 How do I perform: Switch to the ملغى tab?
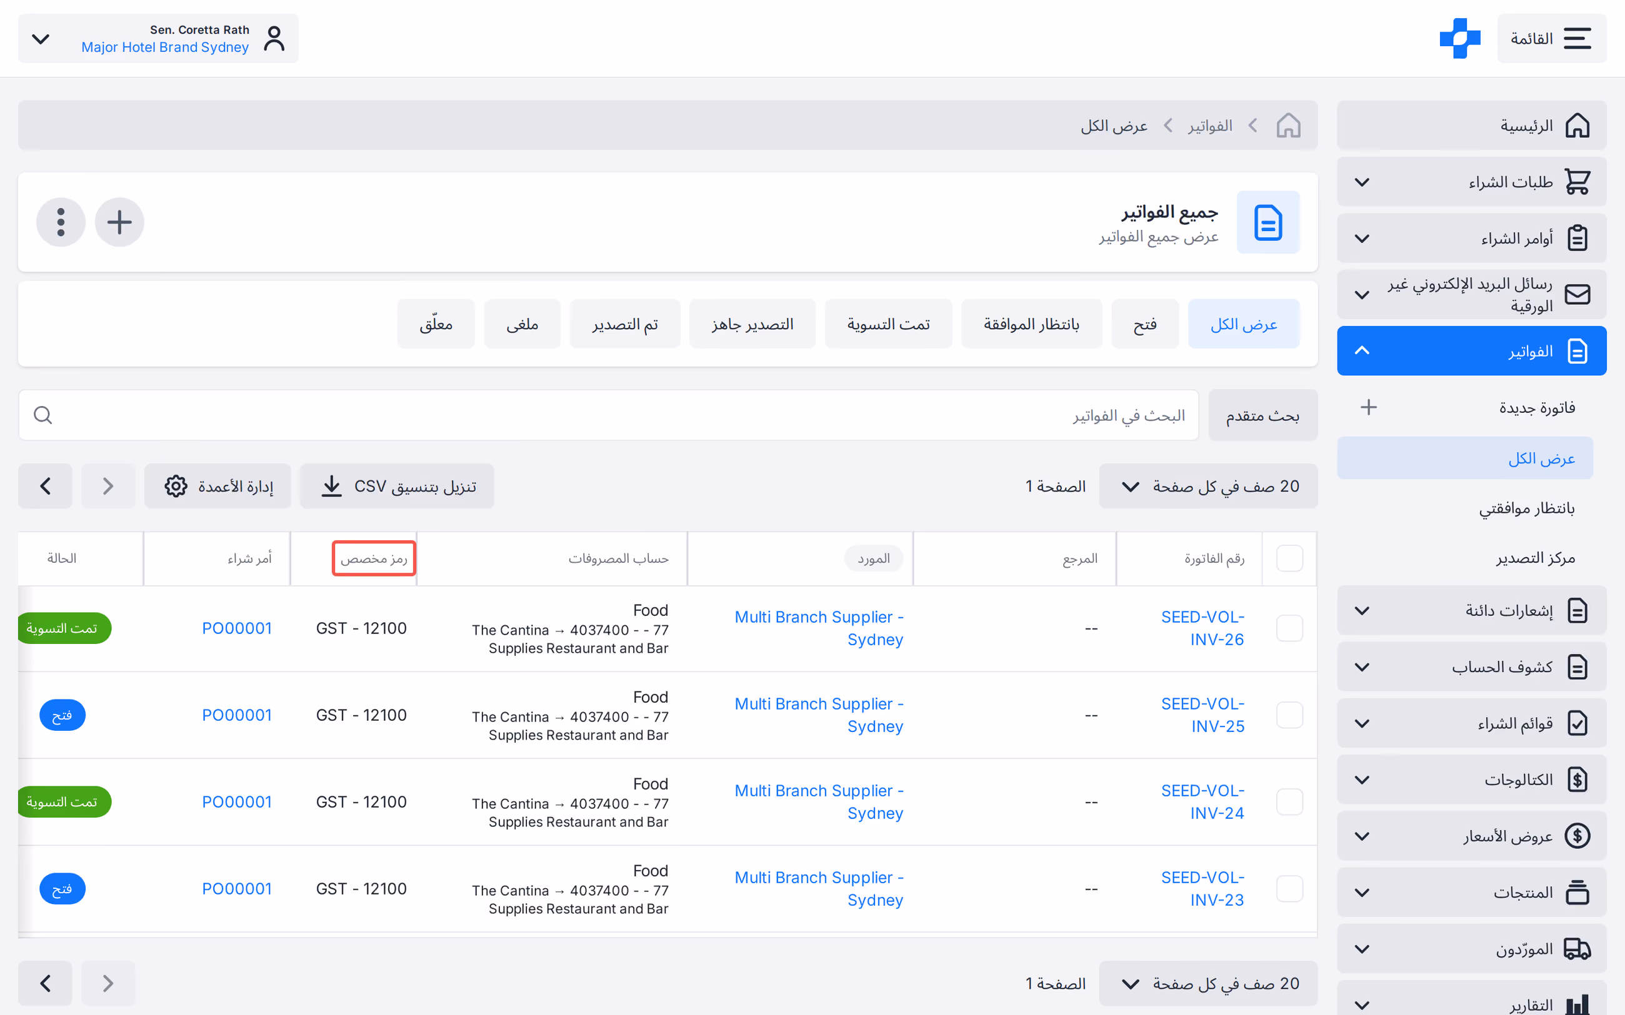[522, 324]
